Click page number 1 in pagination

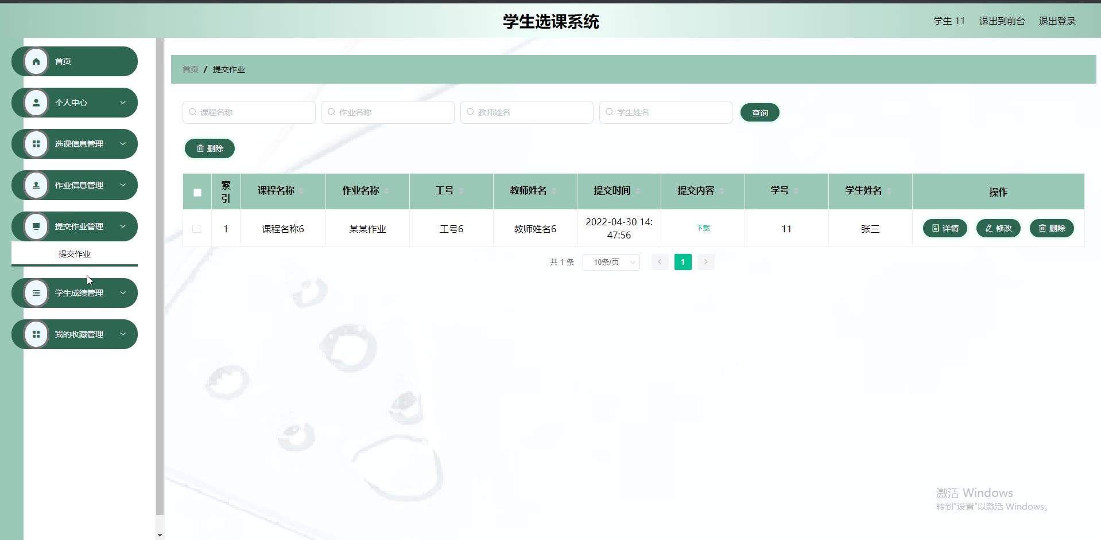(x=683, y=262)
